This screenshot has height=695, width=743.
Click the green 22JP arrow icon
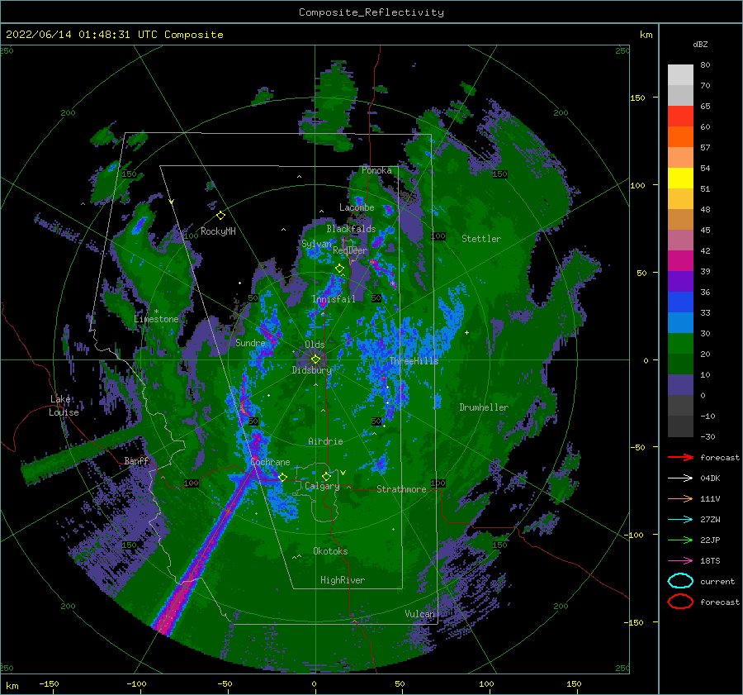(x=680, y=540)
